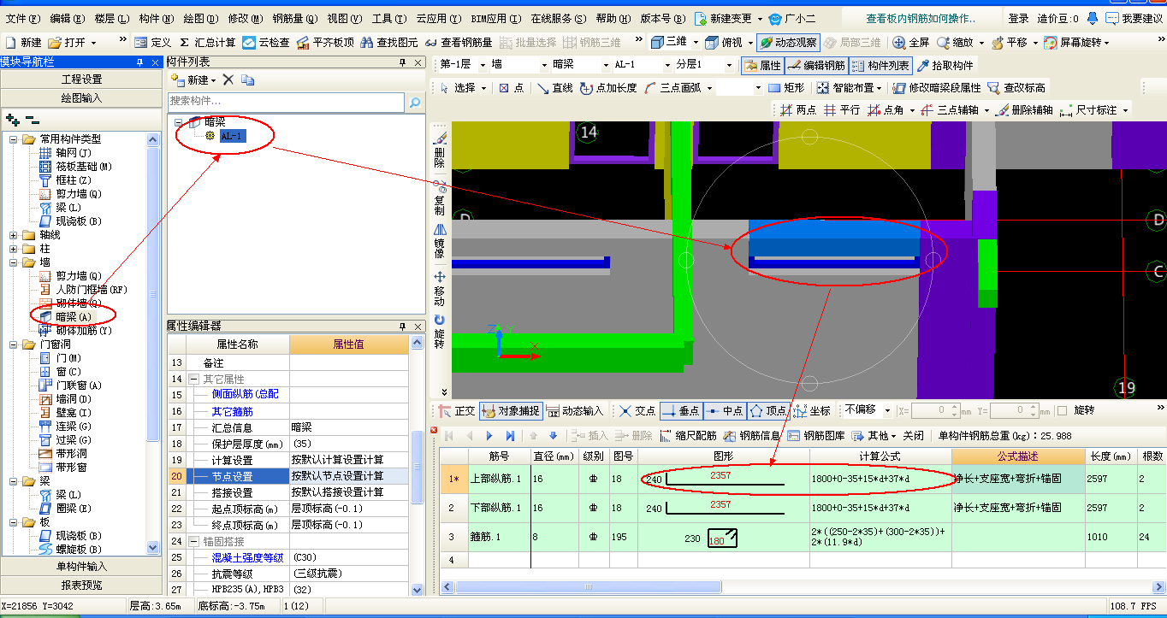The image size is (1167, 618).
Task: Open the 钢筋量 menu
Action: point(295,18)
